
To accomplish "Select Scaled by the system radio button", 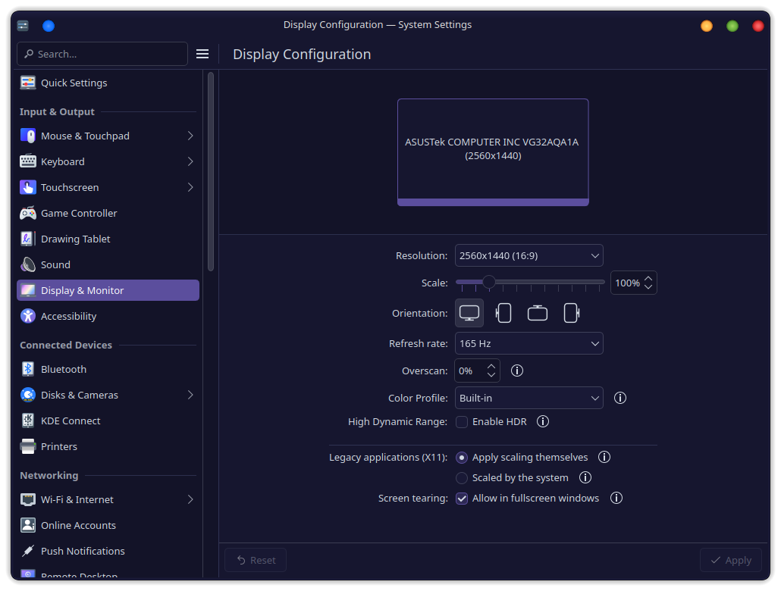I will pyautogui.click(x=462, y=477).
